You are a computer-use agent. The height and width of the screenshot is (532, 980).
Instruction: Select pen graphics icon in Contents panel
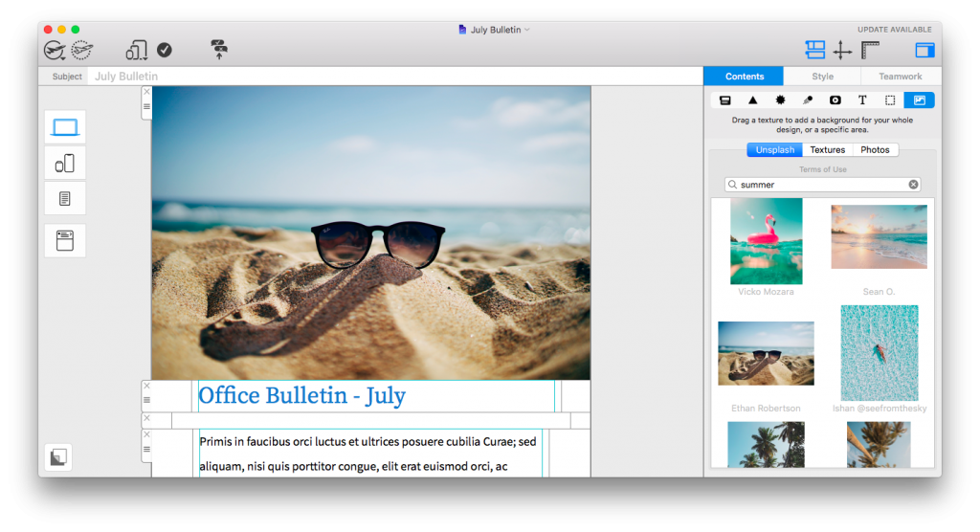[808, 100]
